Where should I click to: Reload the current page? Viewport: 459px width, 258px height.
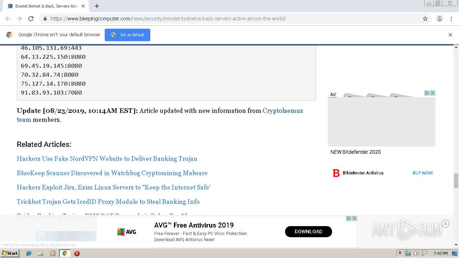point(31,19)
